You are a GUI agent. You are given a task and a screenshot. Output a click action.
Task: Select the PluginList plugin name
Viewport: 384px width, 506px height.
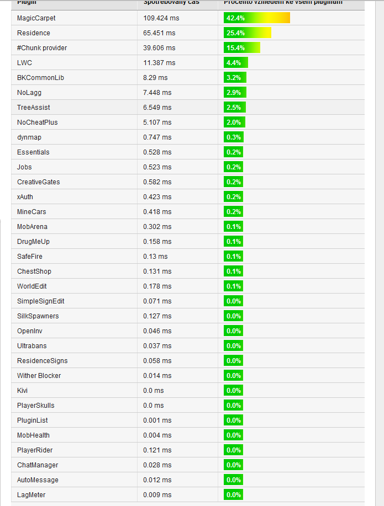click(x=33, y=420)
